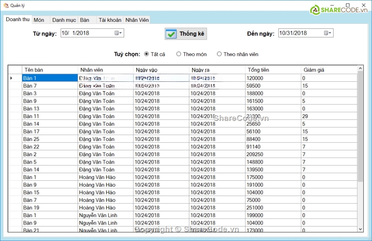Select the row header of Bàn 7 with 59500
Image resolution: width=372 pixels, height=241 pixels.
[15, 86]
